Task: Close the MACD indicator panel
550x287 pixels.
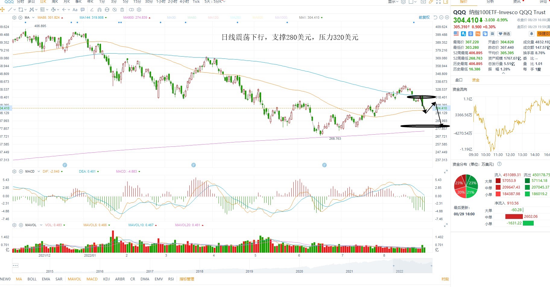Action: point(21,171)
